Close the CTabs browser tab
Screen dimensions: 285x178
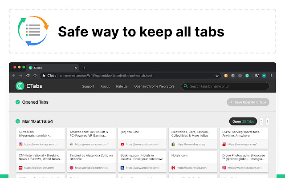pyautogui.click(x=76, y=68)
